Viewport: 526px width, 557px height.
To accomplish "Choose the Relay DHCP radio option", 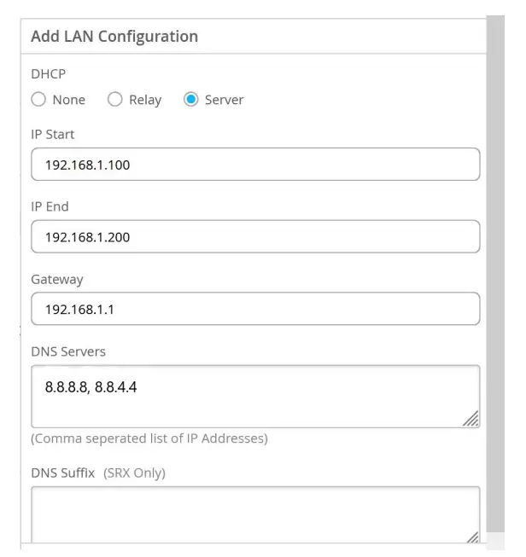I will click(115, 100).
